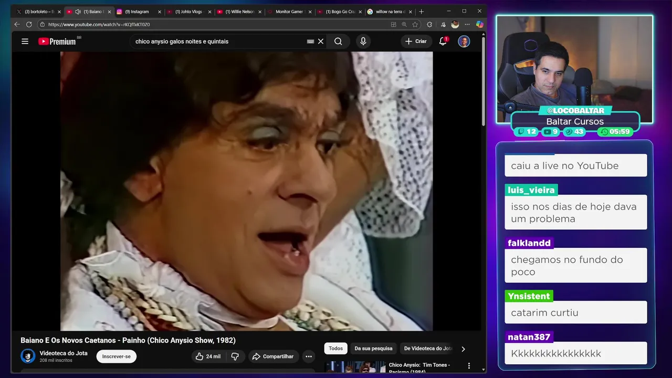Open the Chico Anysio Tim Tones video thumbnail
The width and height of the screenshot is (672, 378).
(x=355, y=366)
